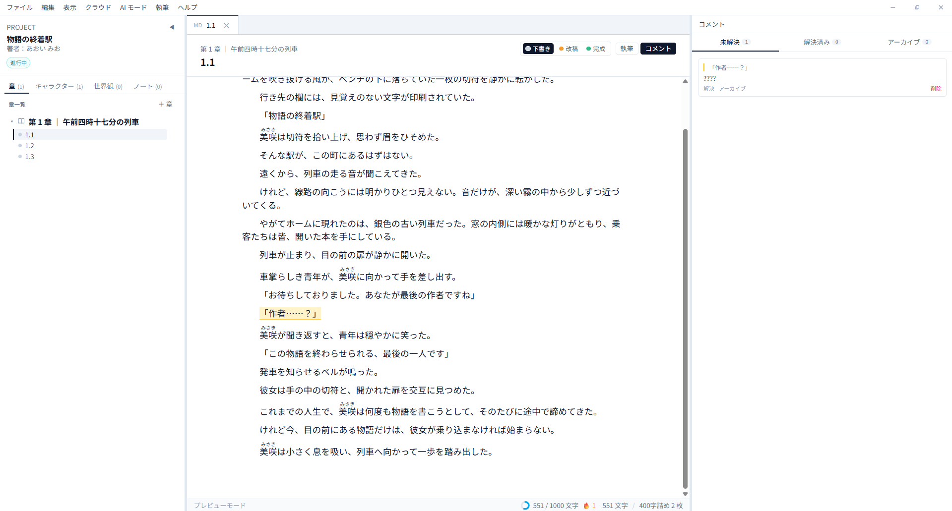Click the ???? comment body text
952x511 pixels.
click(709, 78)
